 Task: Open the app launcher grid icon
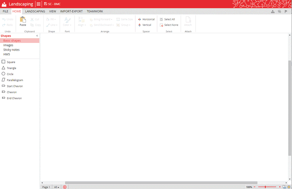click(38, 4)
